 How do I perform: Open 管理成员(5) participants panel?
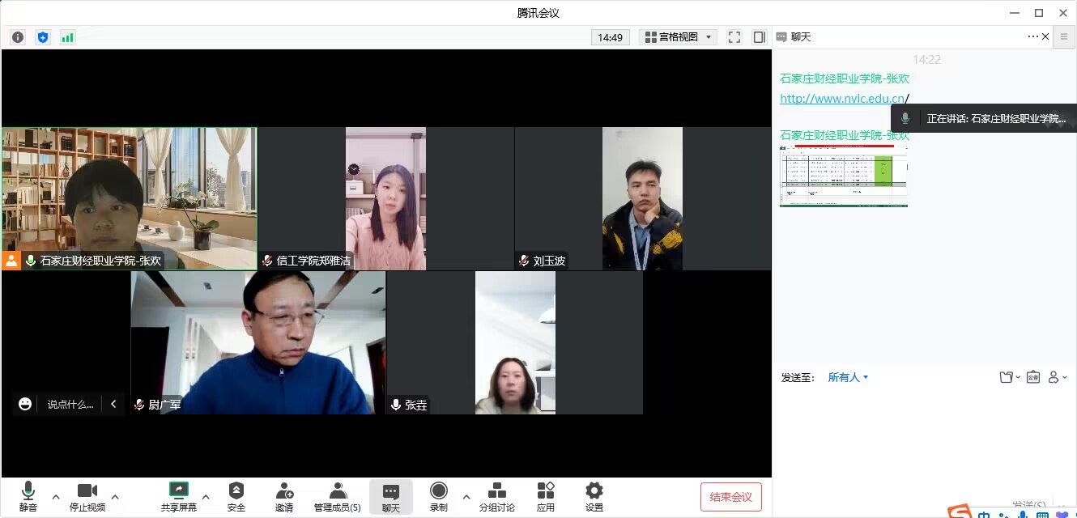pyautogui.click(x=338, y=496)
